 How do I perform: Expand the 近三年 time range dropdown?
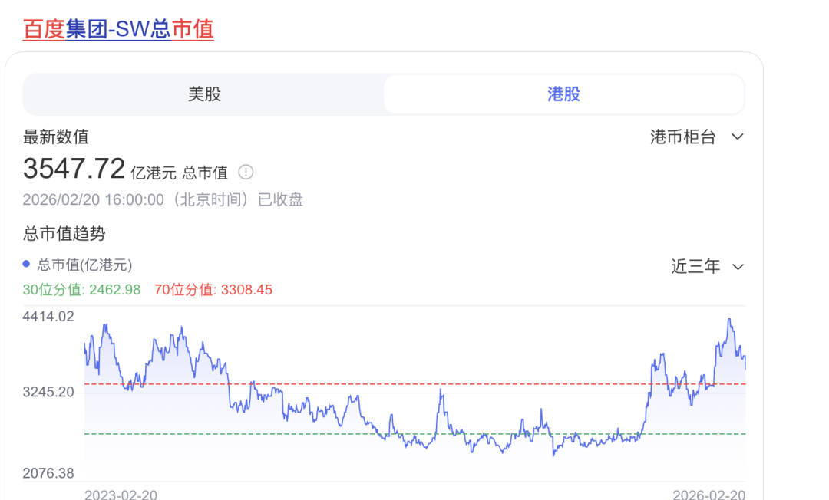coord(696,267)
